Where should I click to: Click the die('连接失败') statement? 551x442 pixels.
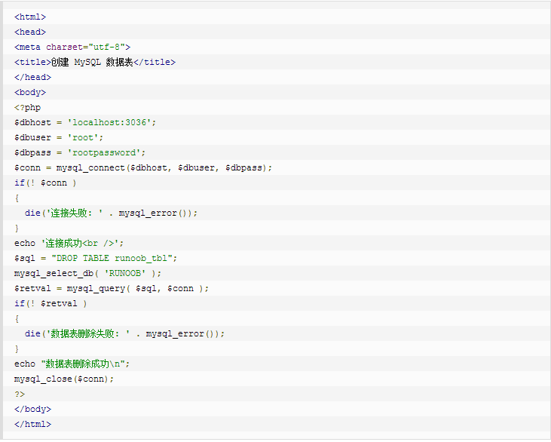point(111,213)
